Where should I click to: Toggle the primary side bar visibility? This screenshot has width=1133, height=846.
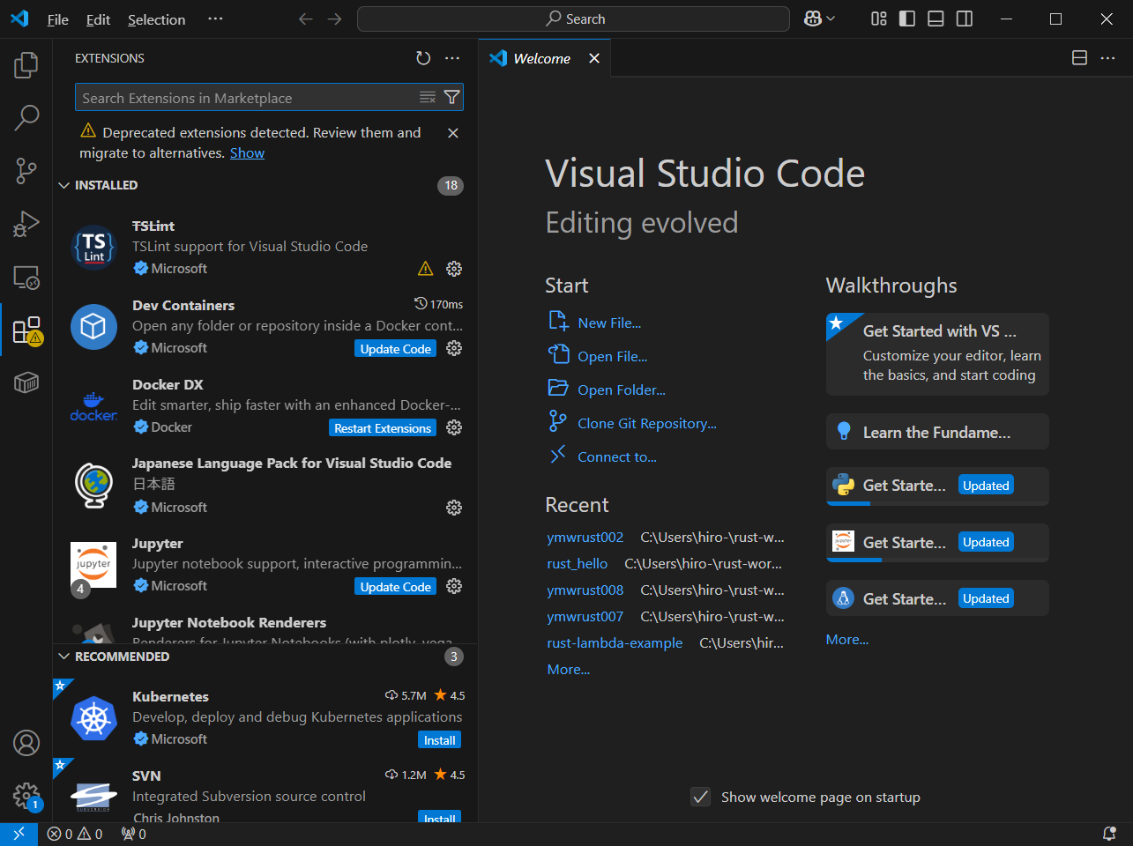click(907, 19)
